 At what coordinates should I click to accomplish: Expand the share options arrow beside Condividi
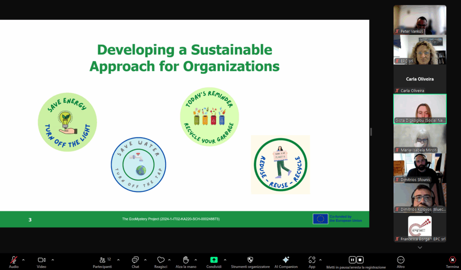(x=225, y=260)
